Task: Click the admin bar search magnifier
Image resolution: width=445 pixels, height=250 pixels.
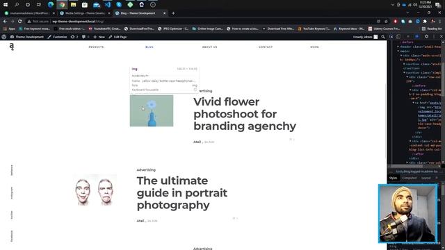Action: 383,37
